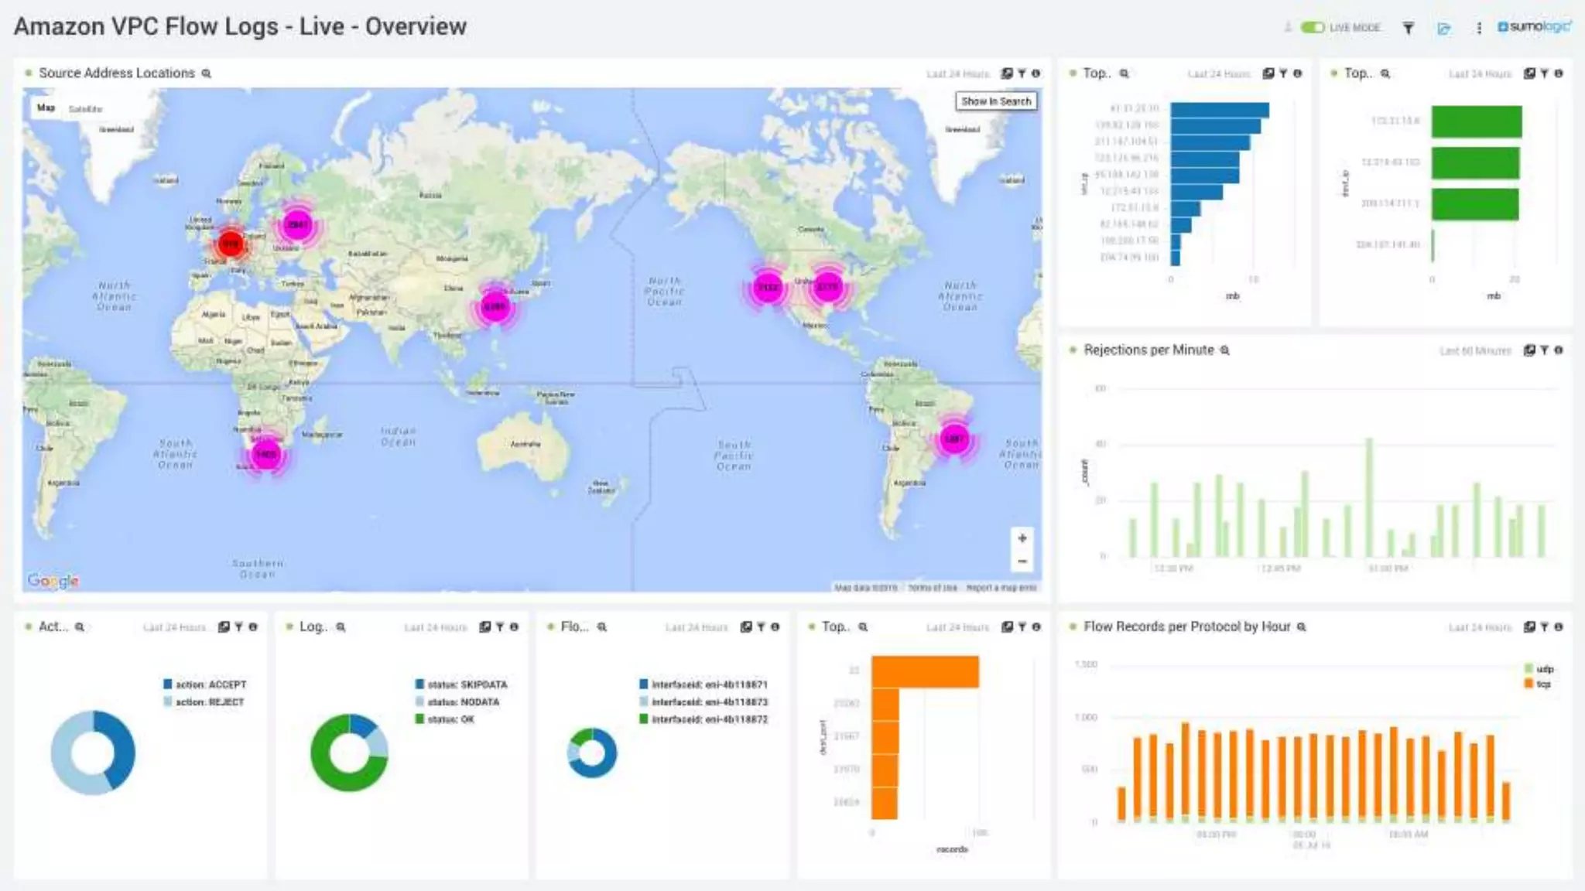Viewport: 1585px width, 891px height.
Task: Toggle action: ACCEPT legend entry
Action: [x=210, y=684]
